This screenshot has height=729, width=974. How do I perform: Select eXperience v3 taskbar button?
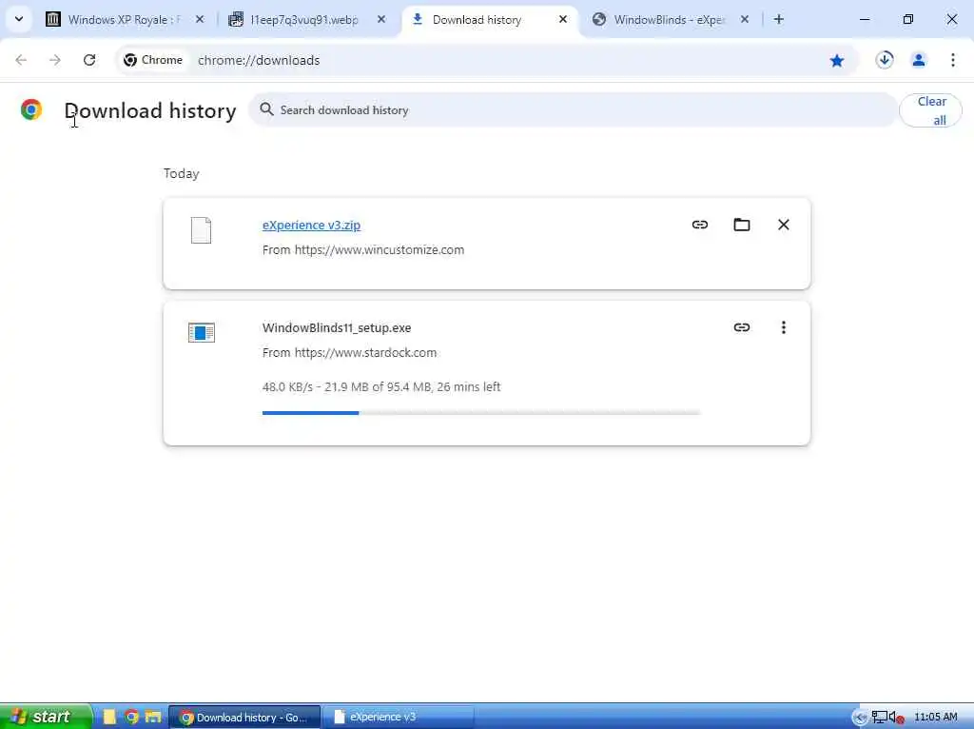point(398,718)
